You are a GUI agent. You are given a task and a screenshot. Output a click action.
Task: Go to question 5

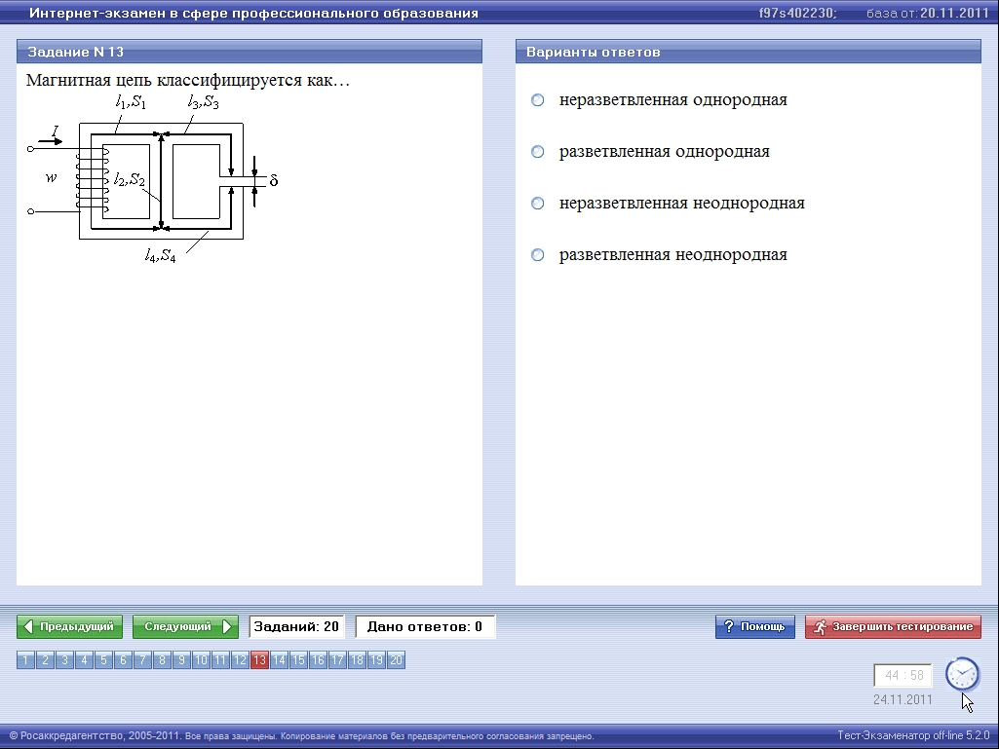[x=103, y=659]
